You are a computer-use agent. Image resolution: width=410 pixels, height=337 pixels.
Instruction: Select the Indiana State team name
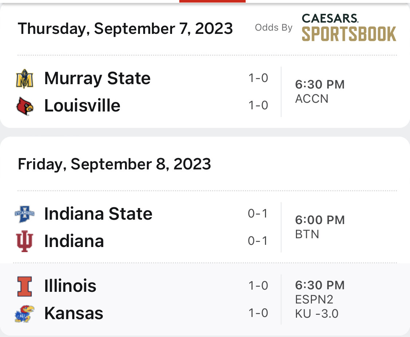98,213
